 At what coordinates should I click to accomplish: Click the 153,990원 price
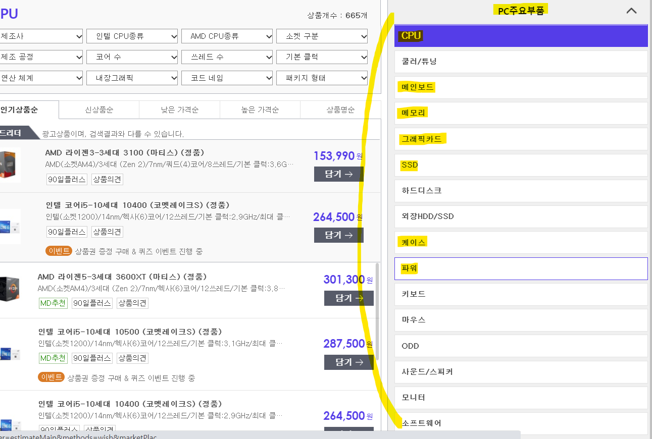[x=338, y=156]
